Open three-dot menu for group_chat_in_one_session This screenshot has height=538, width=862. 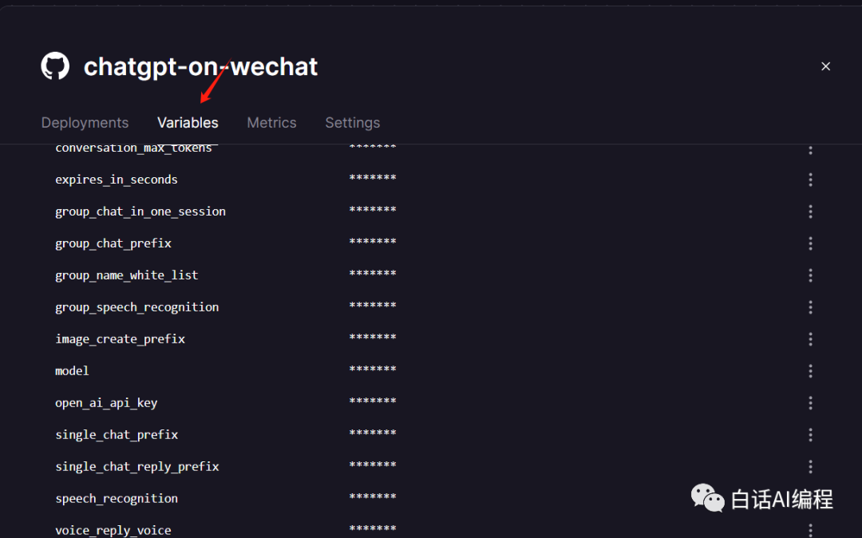[810, 212]
